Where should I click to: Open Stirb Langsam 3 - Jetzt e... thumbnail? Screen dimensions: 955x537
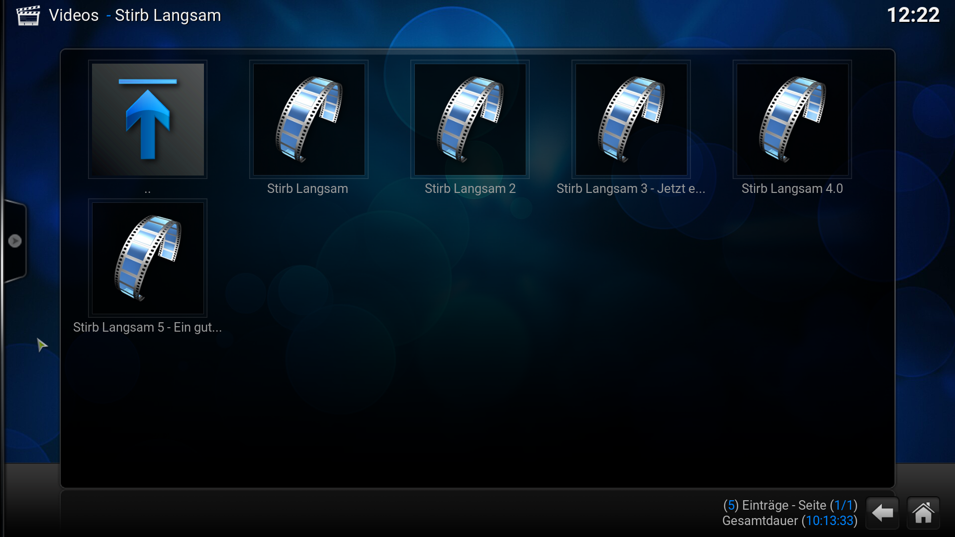click(x=631, y=119)
